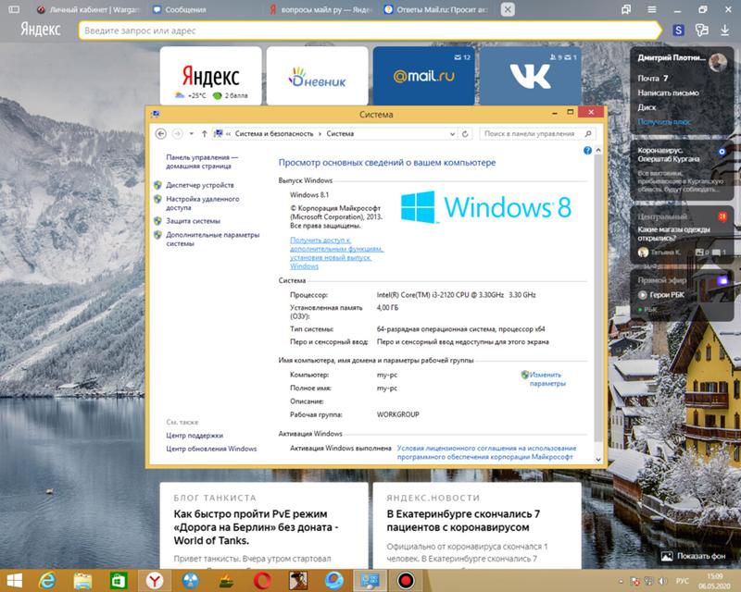
Task: Click the Yandex address bar
Action: 369,31
